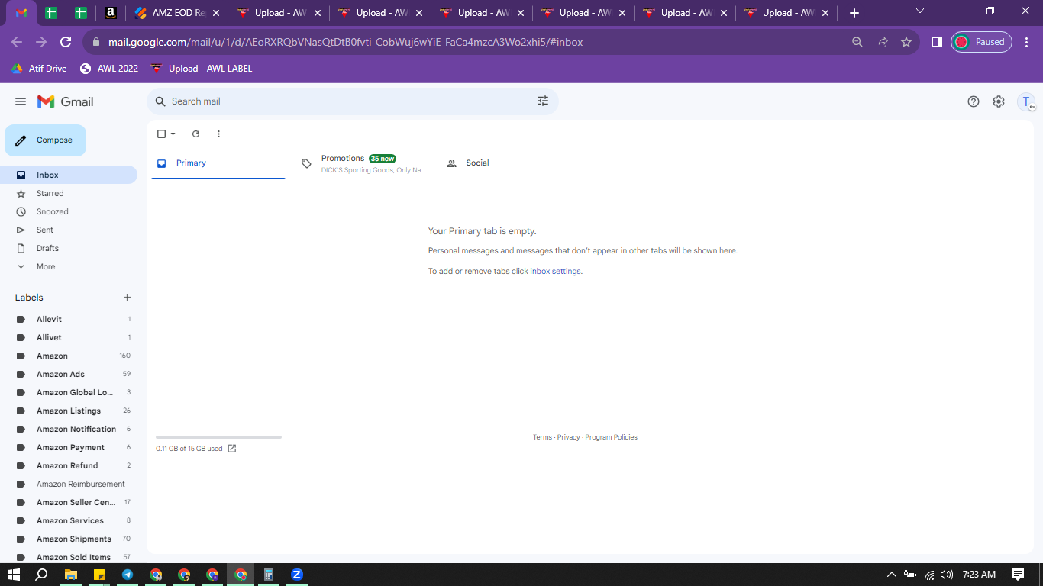Screen dimensions: 1043x586
Task: Click the browser address bar URL
Action: coord(345,43)
